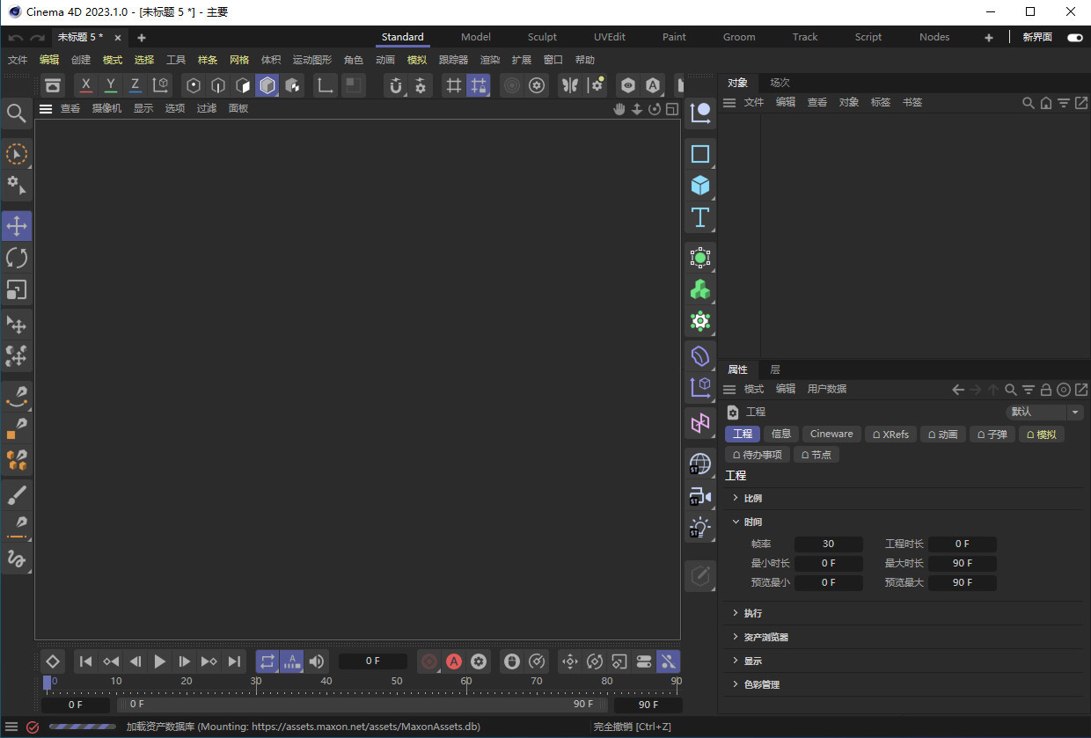This screenshot has width=1091, height=738.
Task: Toggle Z axis lock
Action: click(x=135, y=85)
